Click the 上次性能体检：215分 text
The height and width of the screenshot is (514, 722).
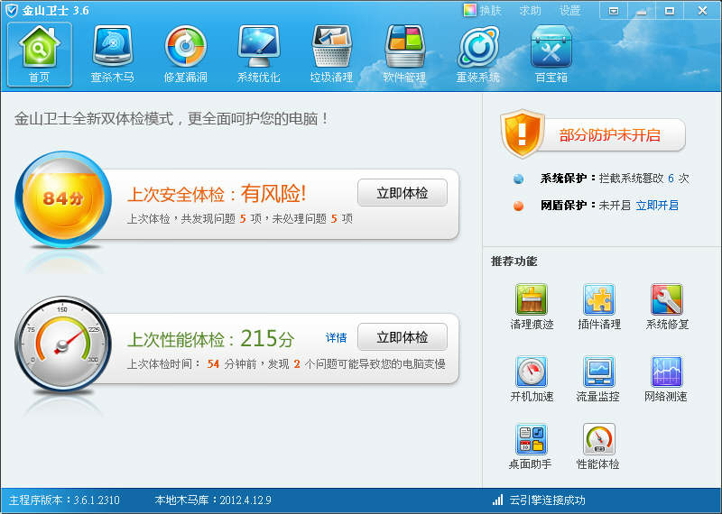point(211,339)
